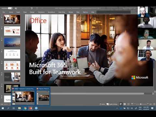Click the horizontal scrollbar below the slide

pos(97,94)
